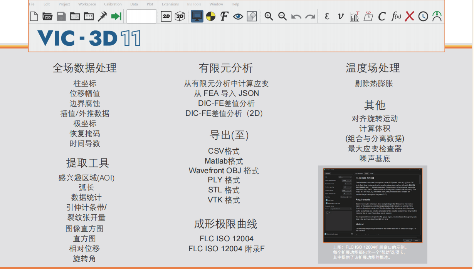The height and width of the screenshot is (269, 474).
Task: Click the blue monitor display icon
Action: point(197,17)
